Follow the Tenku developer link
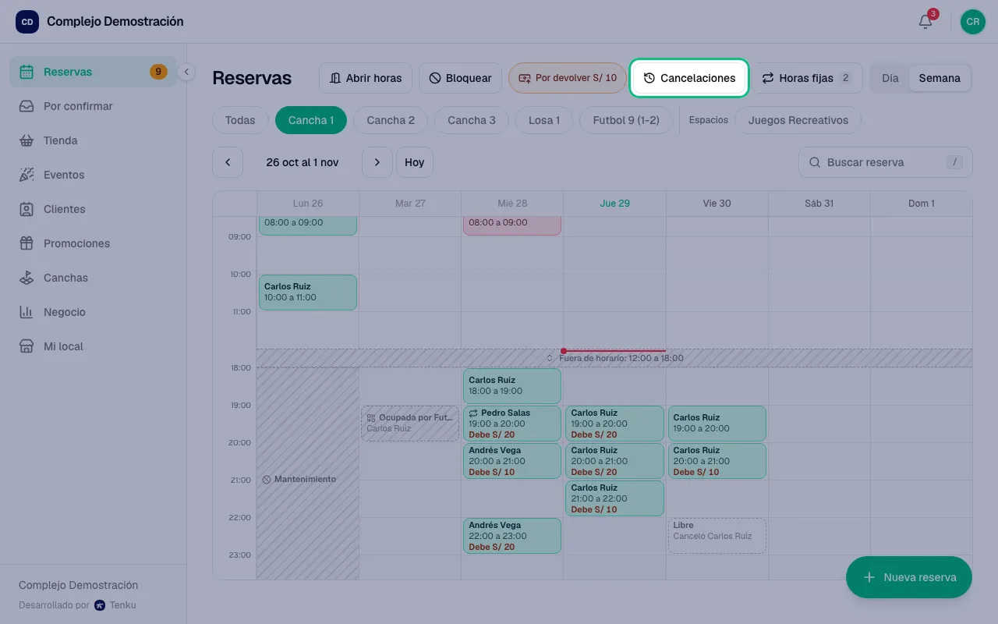Image resolution: width=998 pixels, height=624 pixels. click(x=115, y=604)
